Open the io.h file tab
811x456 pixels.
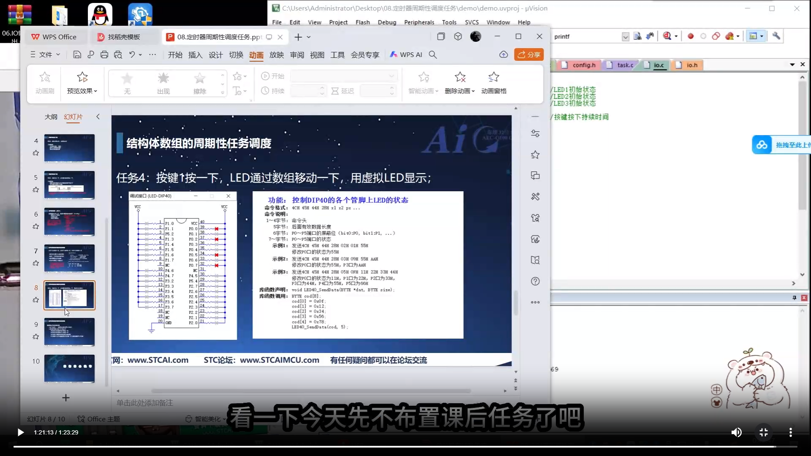(691, 65)
